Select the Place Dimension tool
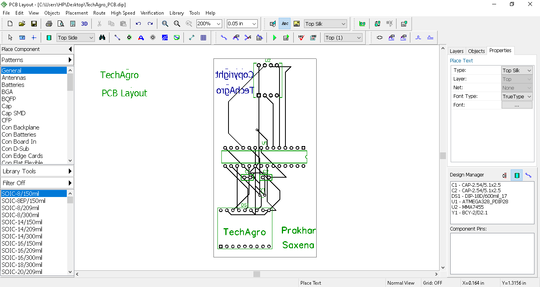The height and width of the screenshot is (287, 540). click(192, 38)
